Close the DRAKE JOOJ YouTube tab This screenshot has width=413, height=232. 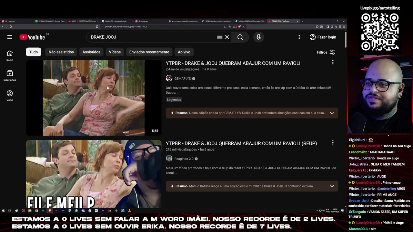(x=297, y=21)
